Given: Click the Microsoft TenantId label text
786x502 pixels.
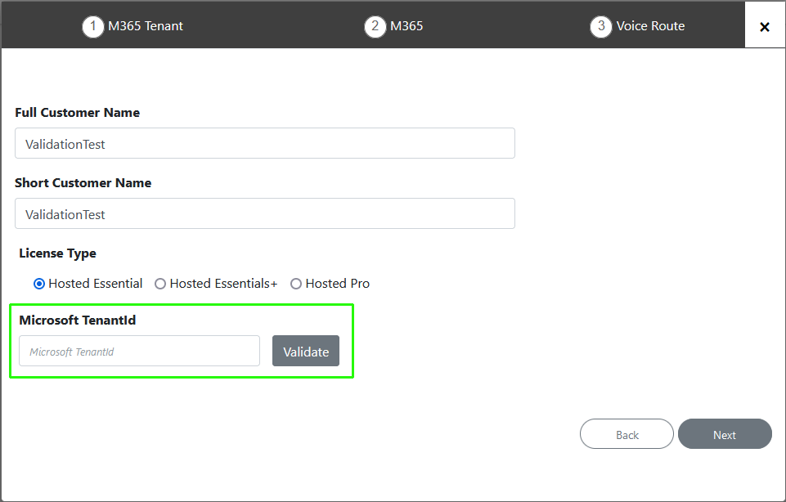Looking at the screenshot, I should 77,320.
